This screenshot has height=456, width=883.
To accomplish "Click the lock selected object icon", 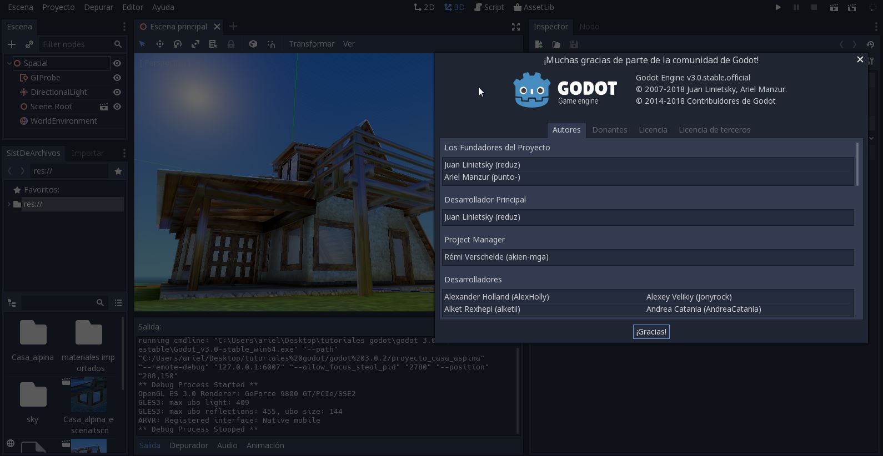I will [x=231, y=44].
